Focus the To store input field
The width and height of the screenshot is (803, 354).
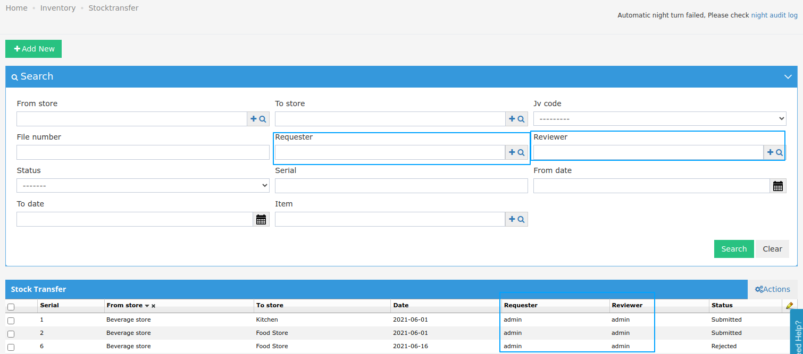click(390, 119)
